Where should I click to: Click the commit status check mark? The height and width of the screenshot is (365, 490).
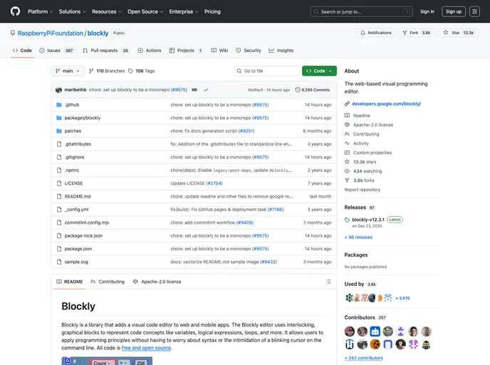pyautogui.click(x=206, y=90)
